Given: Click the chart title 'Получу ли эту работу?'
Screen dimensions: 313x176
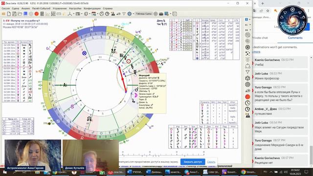Looking at the screenshot, I should click(x=25, y=21).
